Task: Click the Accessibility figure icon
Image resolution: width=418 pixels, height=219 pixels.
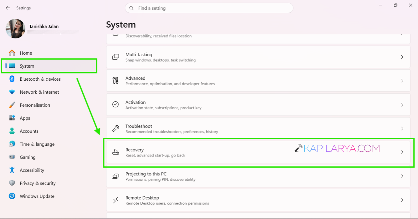Action: tap(12, 170)
